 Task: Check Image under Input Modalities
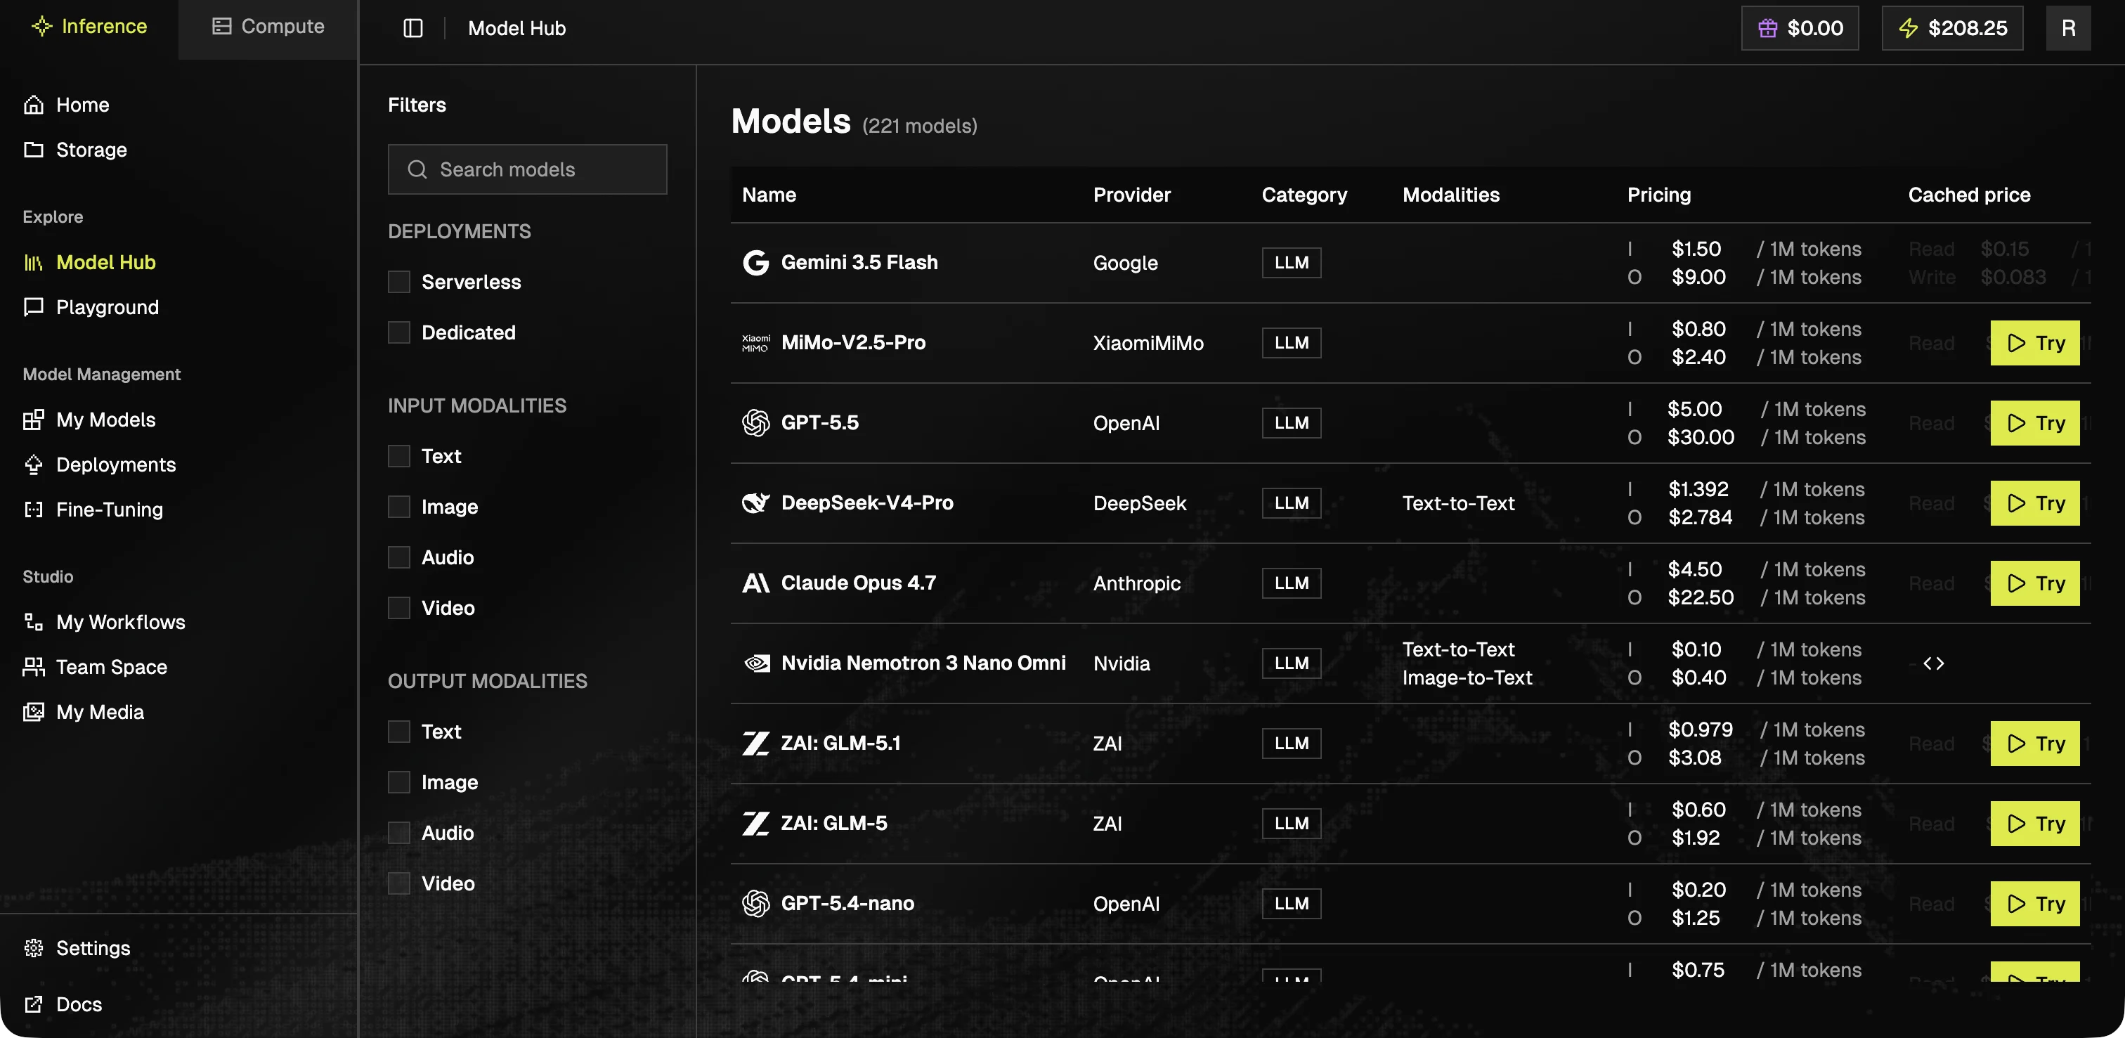[x=398, y=507]
